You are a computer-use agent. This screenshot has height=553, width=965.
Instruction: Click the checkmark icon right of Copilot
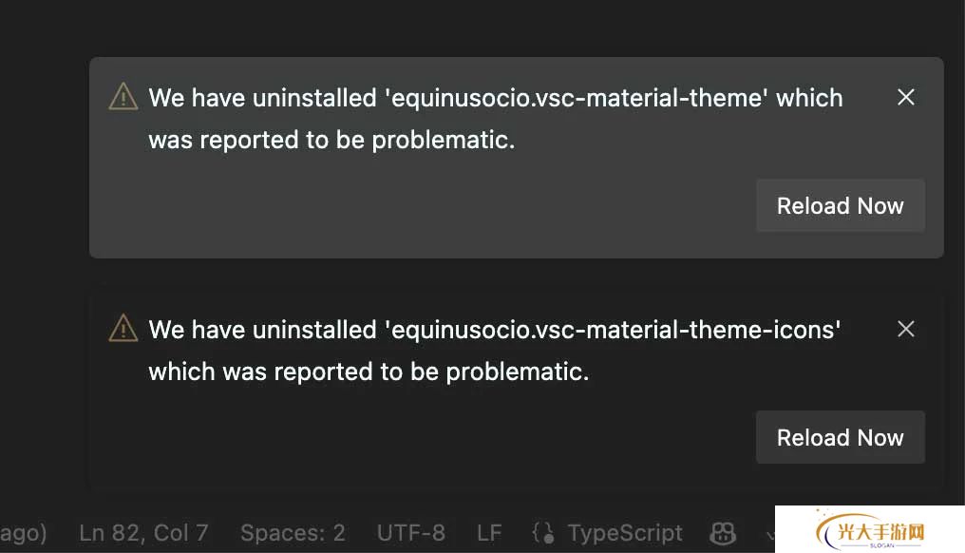[767, 533]
